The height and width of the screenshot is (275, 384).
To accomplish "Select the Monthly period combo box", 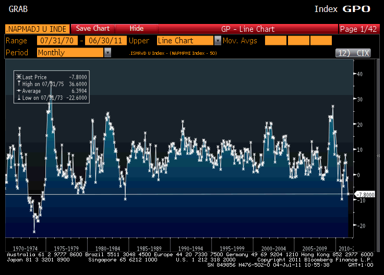I will 70,52.
